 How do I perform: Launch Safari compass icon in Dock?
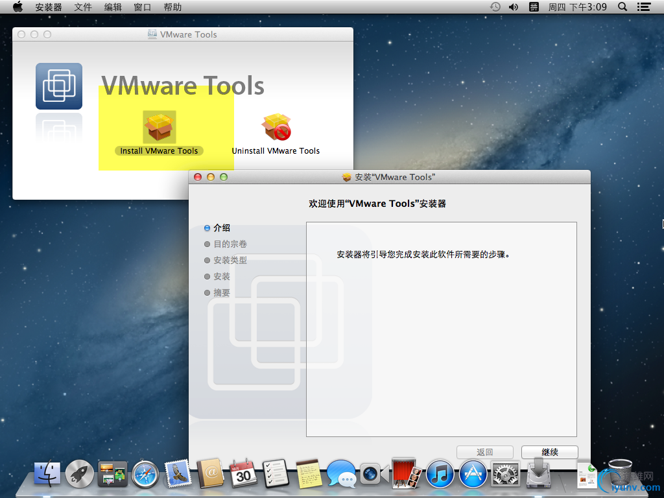(x=145, y=474)
